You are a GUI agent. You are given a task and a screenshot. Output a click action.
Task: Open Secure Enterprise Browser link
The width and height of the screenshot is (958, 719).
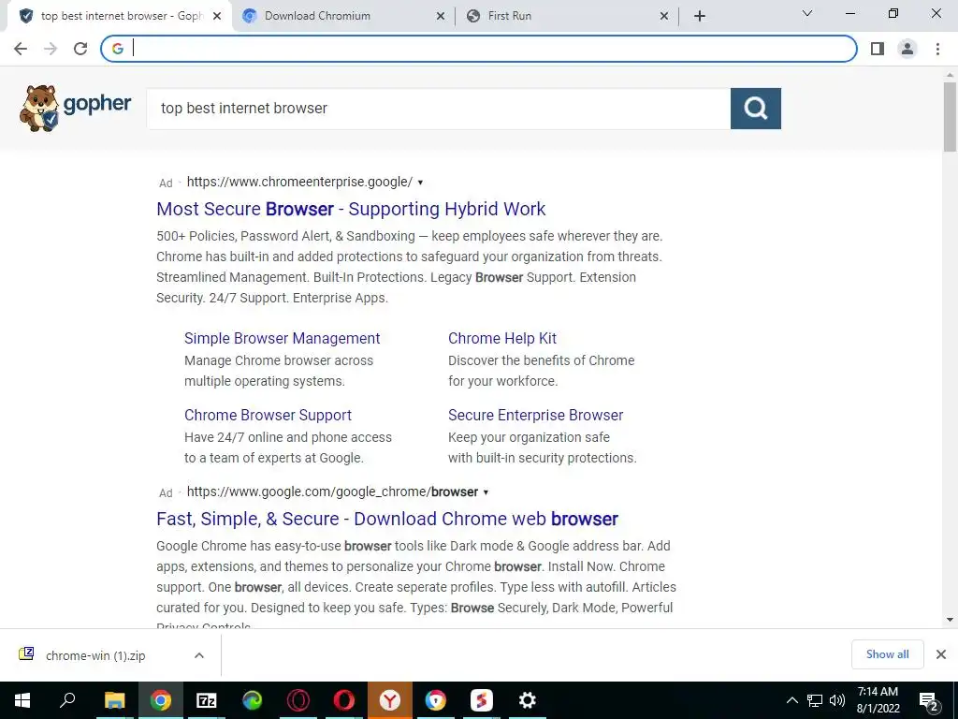(x=536, y=415)
